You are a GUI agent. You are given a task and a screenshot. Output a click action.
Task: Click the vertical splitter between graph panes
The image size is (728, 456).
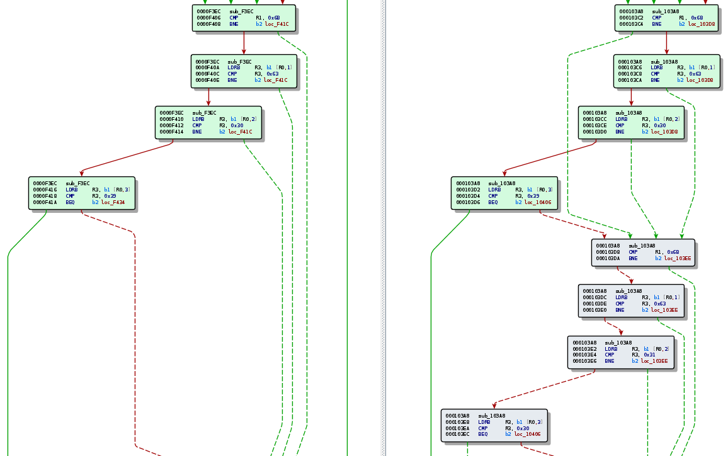384,228
